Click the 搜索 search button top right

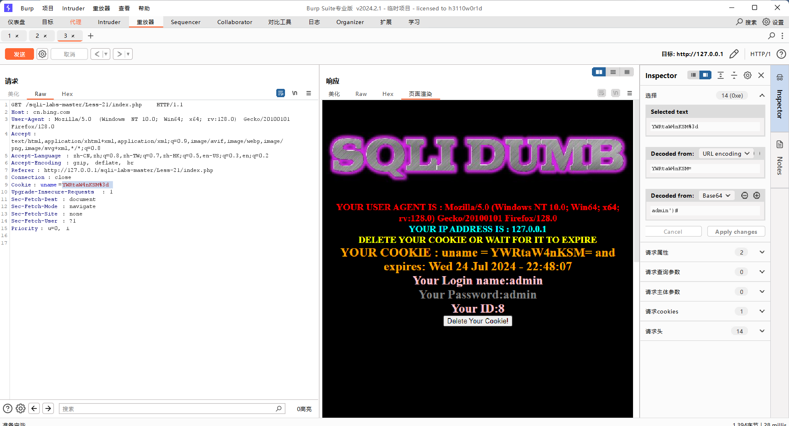(746, 22)
